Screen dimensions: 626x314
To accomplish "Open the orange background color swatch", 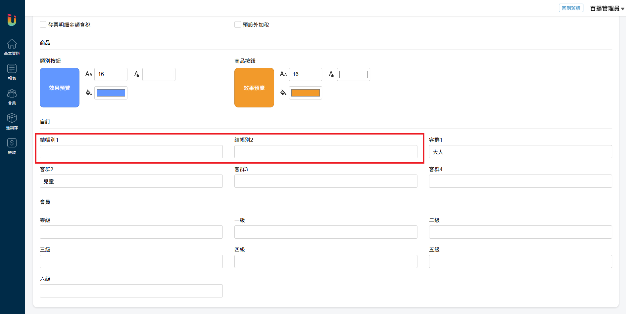I will click(306, 93).
